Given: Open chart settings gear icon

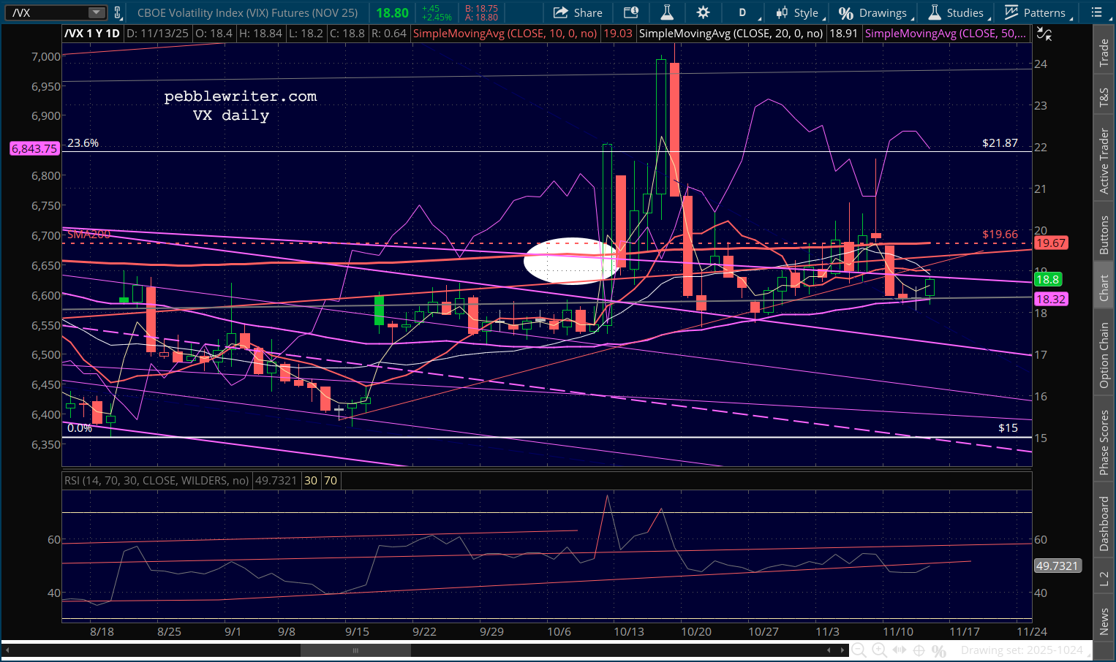Looking at the screenshot, I should (703, 12).
